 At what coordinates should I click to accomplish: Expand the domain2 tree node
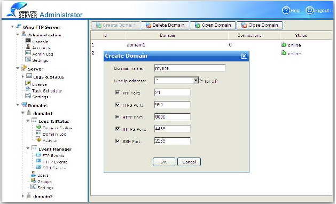pos(23,195)
